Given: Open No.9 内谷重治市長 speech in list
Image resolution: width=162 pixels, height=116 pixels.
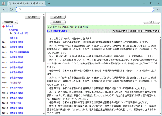Looking at the screenshot, I should pyautogui.click(x=15, y=83).
